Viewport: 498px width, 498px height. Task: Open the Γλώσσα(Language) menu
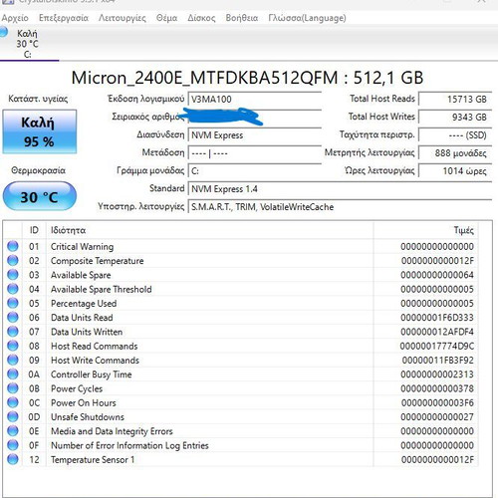(307, 18)
